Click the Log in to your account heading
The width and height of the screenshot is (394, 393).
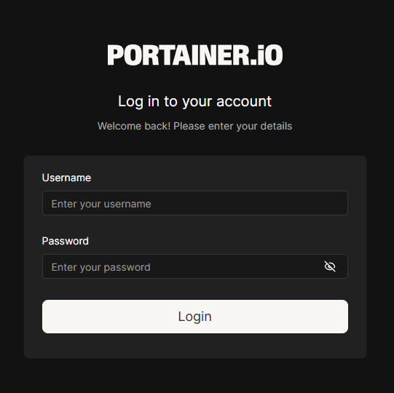coord(194,101)
